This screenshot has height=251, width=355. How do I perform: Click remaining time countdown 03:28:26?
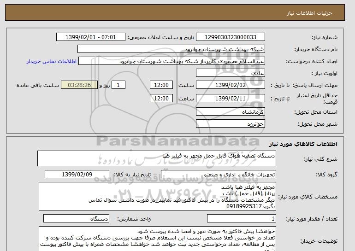(x=79, y=85)
